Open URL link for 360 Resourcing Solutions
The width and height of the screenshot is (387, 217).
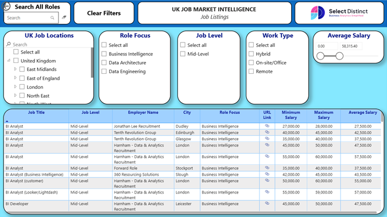click(267, 174)
